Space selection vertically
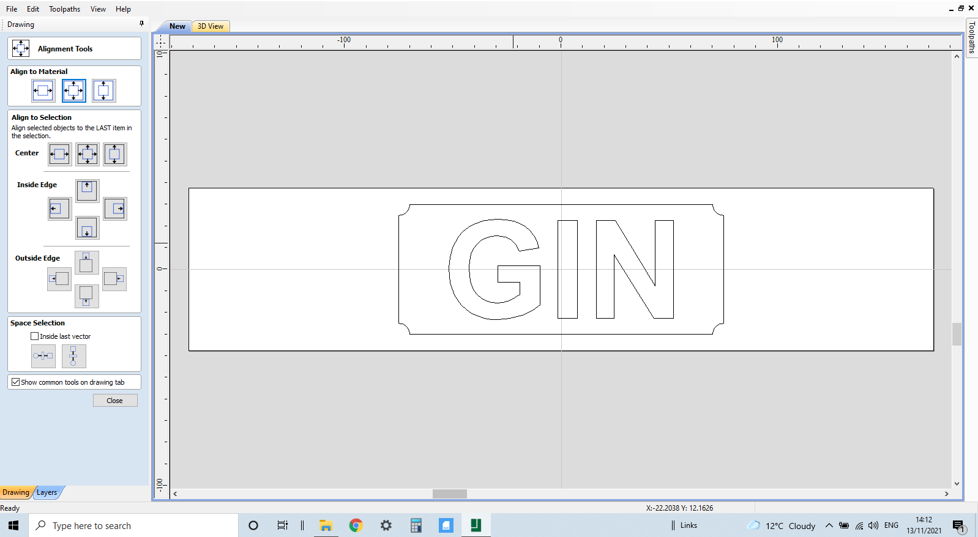This screenshot has width=978, height=537. (73, 356)
